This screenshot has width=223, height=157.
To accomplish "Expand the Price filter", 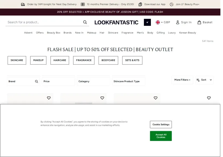I will (x=58, y=81).
